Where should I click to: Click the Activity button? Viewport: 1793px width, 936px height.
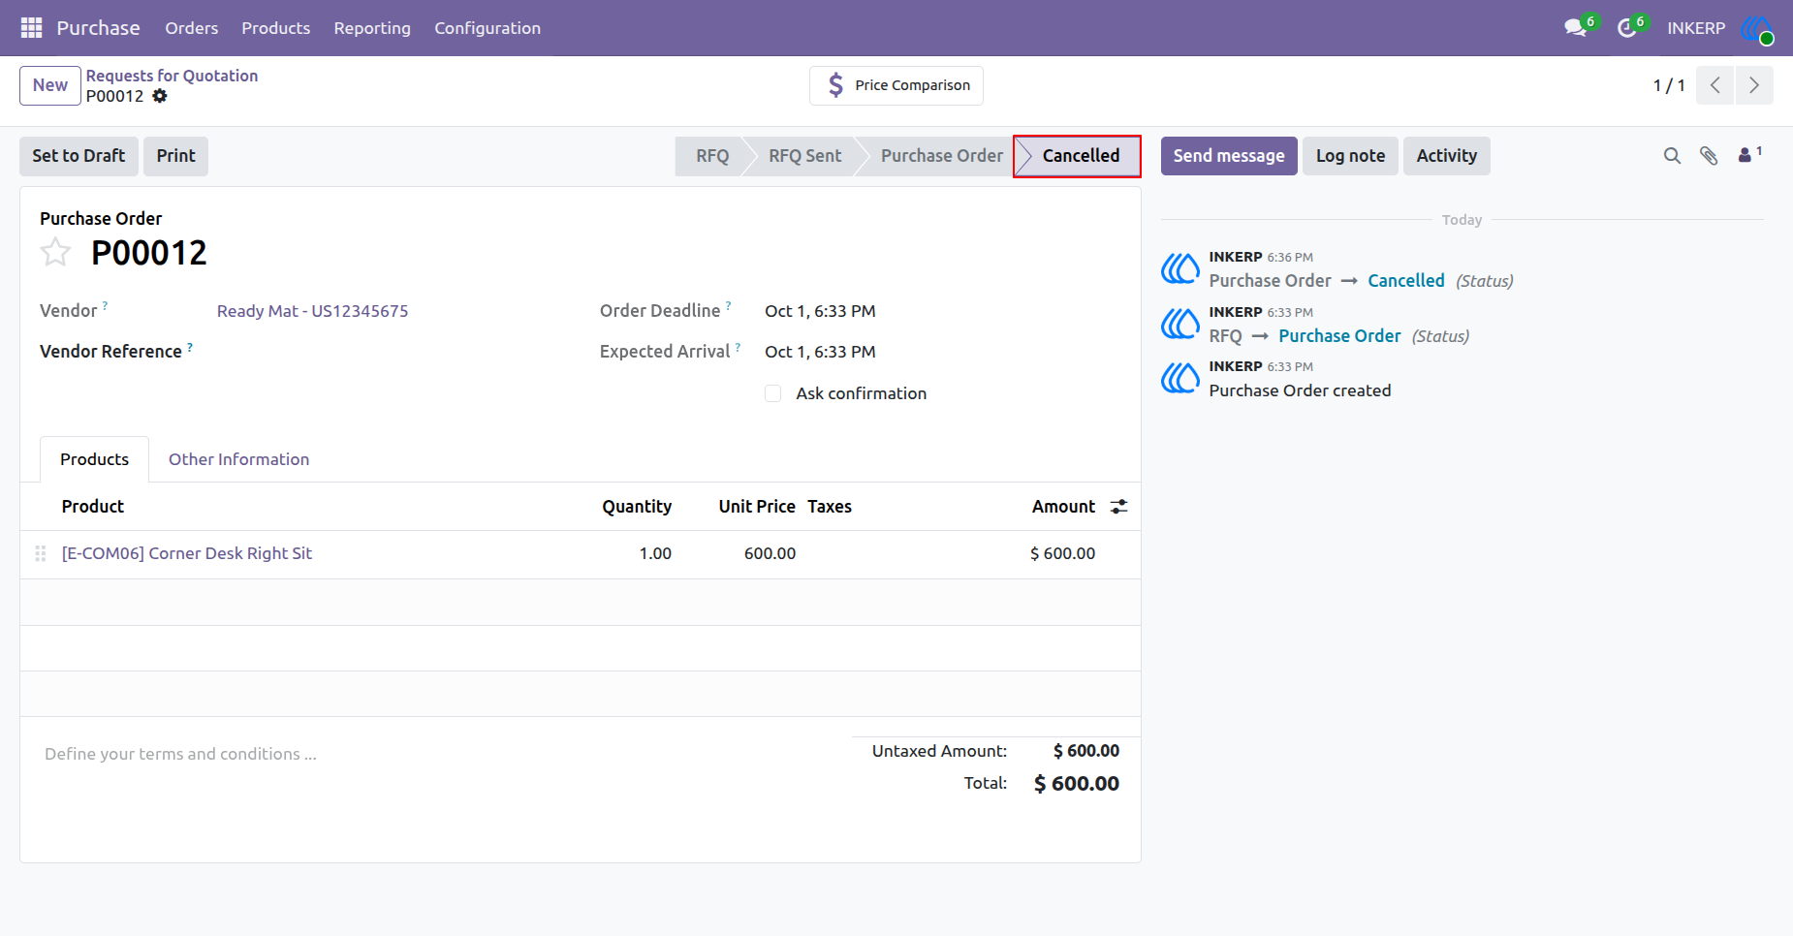(1447, 156)
